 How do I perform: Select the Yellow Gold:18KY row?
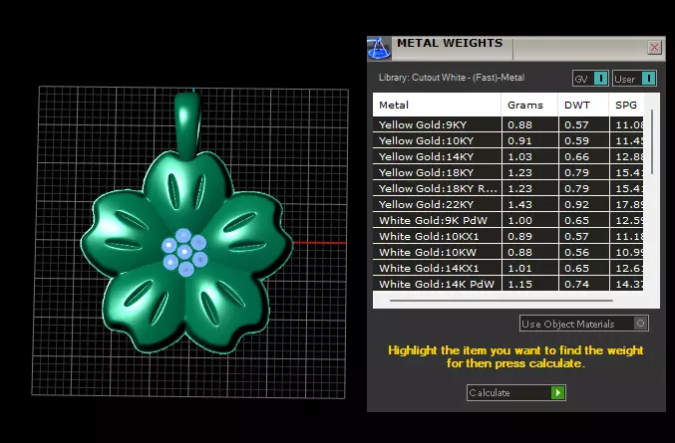507,172
